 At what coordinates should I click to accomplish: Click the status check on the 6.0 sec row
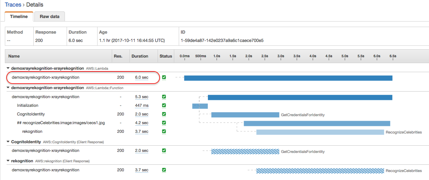coord(164,77)
